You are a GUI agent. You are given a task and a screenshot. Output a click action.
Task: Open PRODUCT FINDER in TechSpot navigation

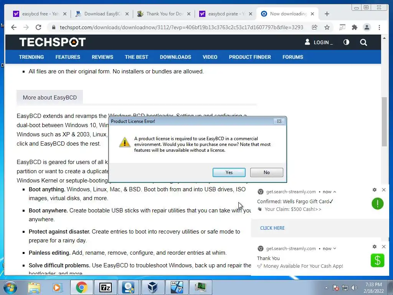pos(250,57)
